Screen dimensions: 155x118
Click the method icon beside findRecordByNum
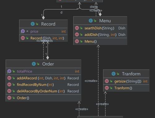[9, 85]
